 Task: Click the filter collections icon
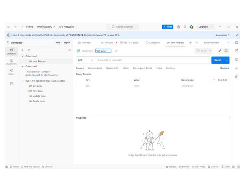[x=29, y=50]
